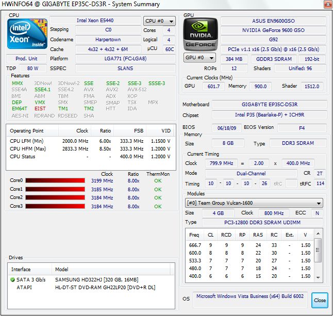Click the NVIDIA GeForce 9600 GSO field

pyautogui.click(x=273, y=30)
